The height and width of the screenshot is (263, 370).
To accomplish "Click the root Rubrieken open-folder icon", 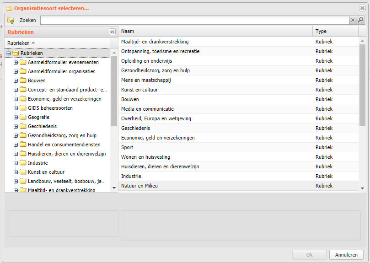I will tap(16, 53).
